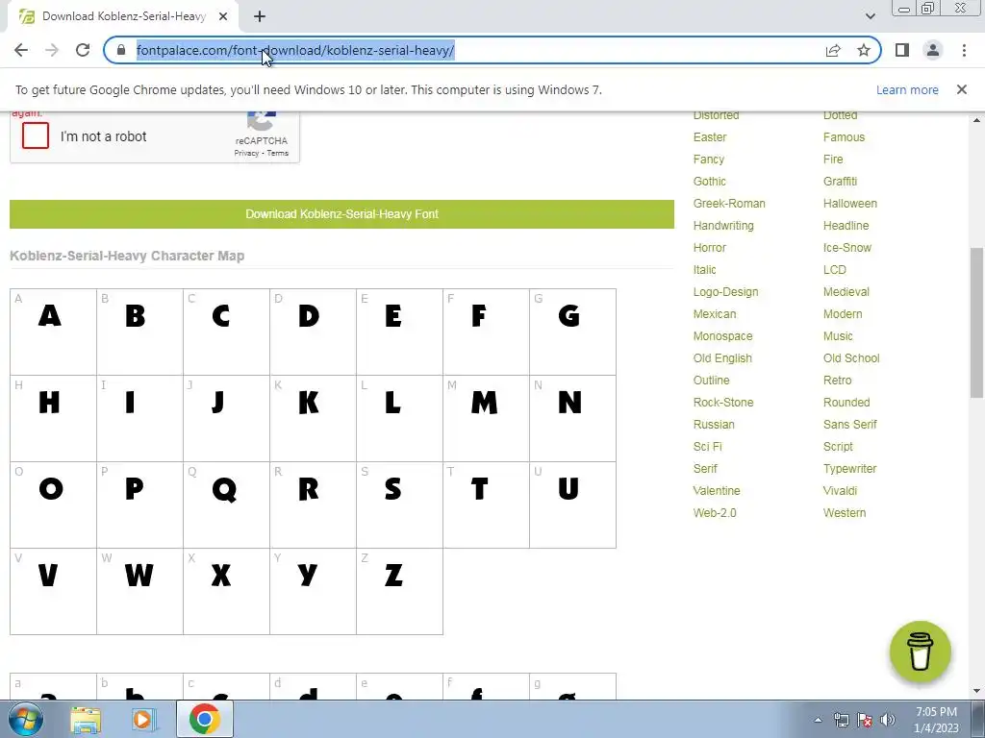
Task: Go to Horror fonts category
Action: [x=709, y=247]
